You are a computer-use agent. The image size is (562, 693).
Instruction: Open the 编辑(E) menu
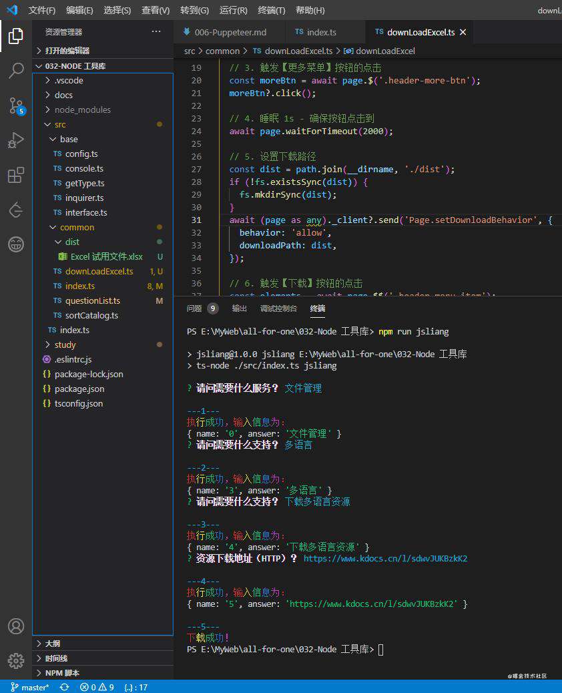[x=79, y=10]
